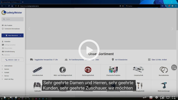Screen dimensions: 178x100
Task: Click the reader view icon in address bar
Action: 120,6
